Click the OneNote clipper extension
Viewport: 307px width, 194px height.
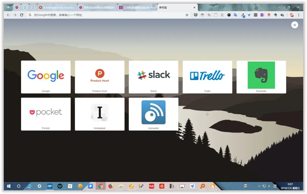262,15
